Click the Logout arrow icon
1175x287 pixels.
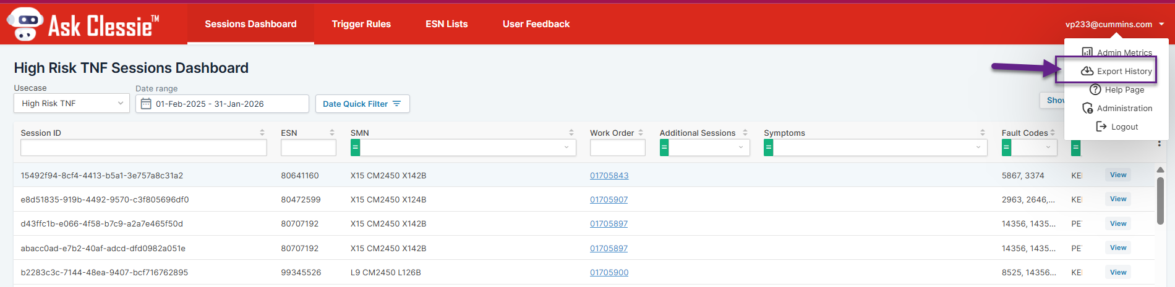(x=1101, y=127)
